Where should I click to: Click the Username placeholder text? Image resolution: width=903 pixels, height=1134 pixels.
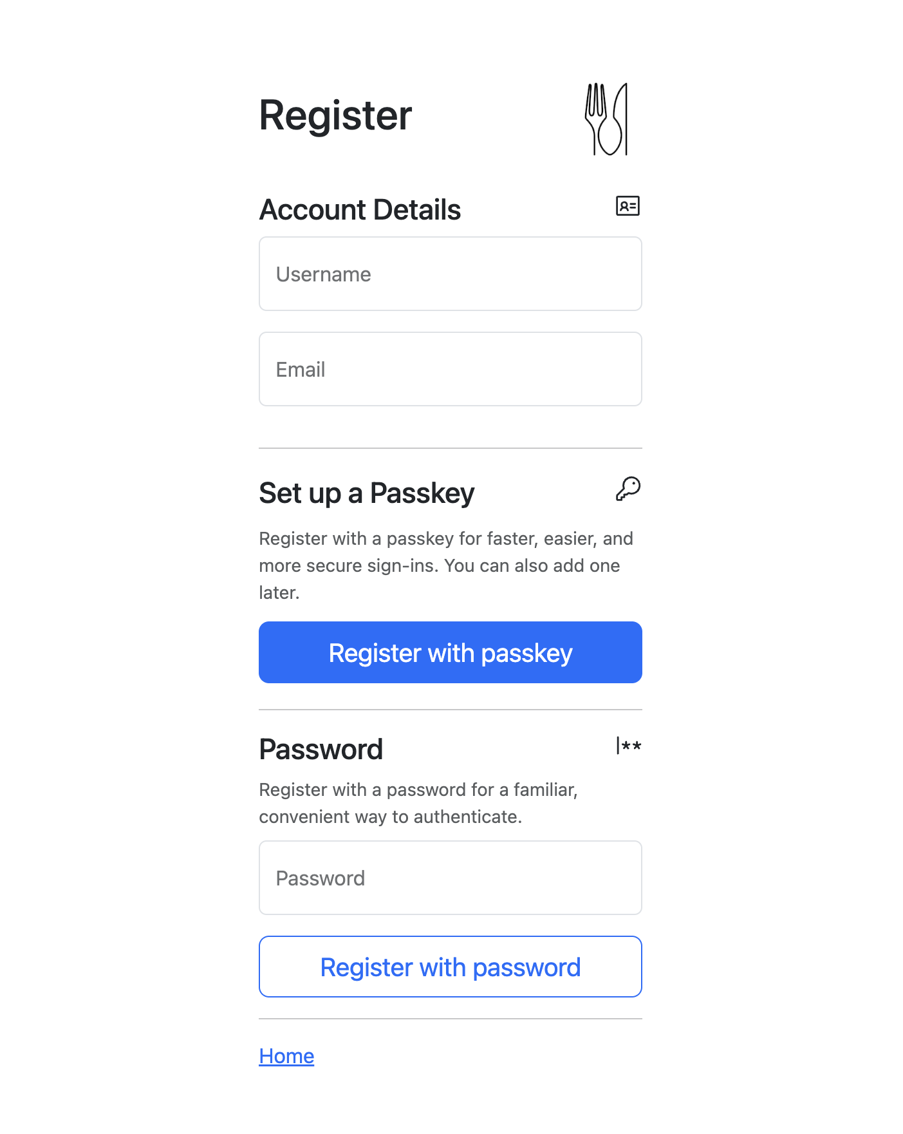323,274
